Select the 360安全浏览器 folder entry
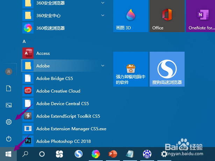 coord(64,4)
